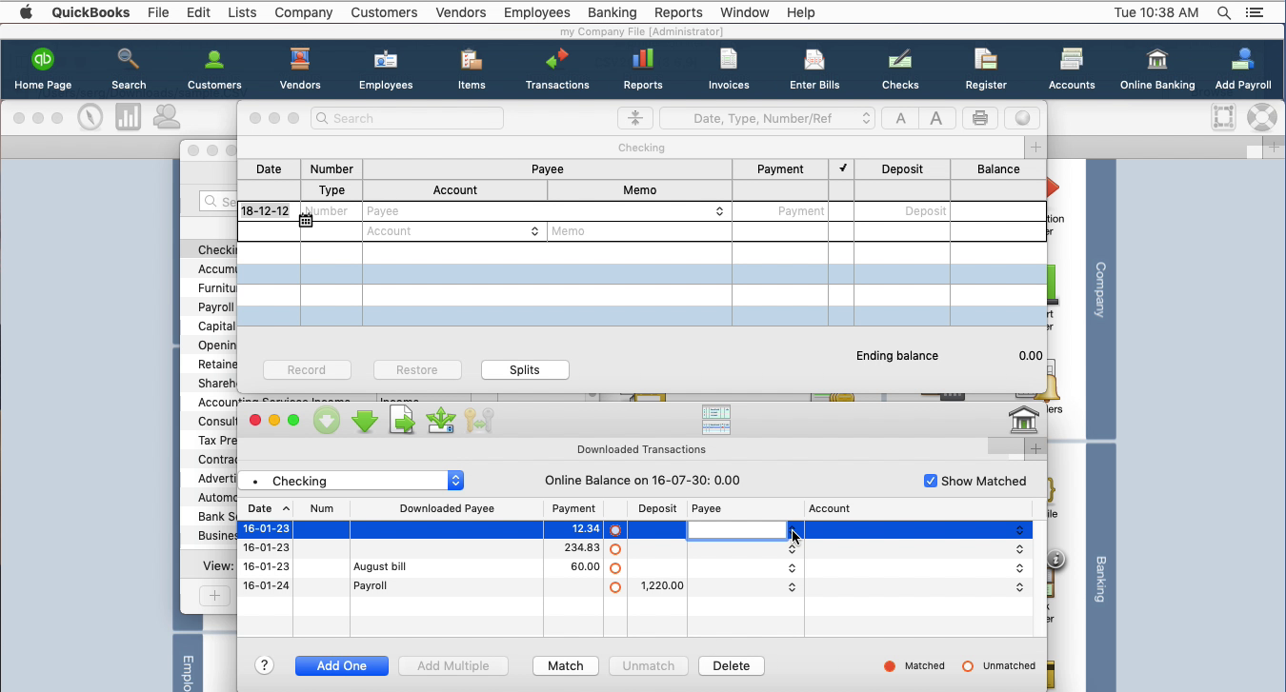Screen dimensions: 1286x692
Task: Click the print icon in Checking register
Action: pos(979,118)
